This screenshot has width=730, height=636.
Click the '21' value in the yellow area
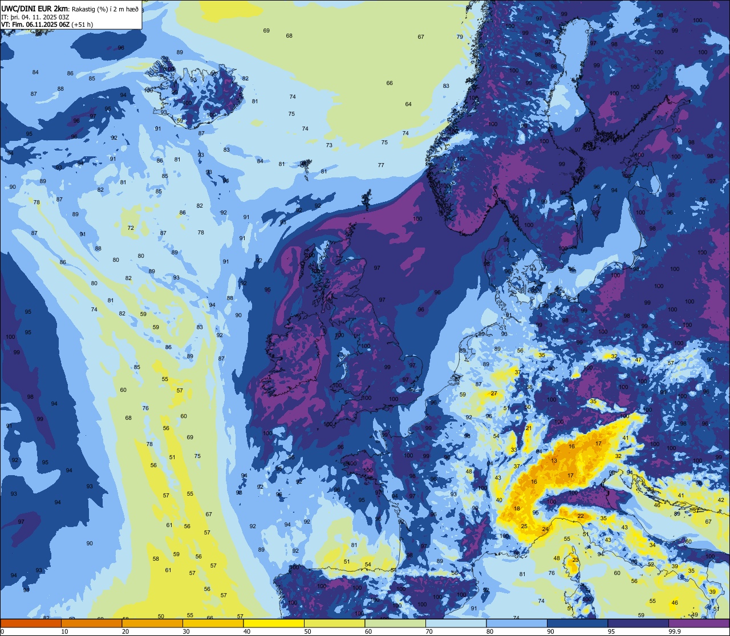pos(529,428)
